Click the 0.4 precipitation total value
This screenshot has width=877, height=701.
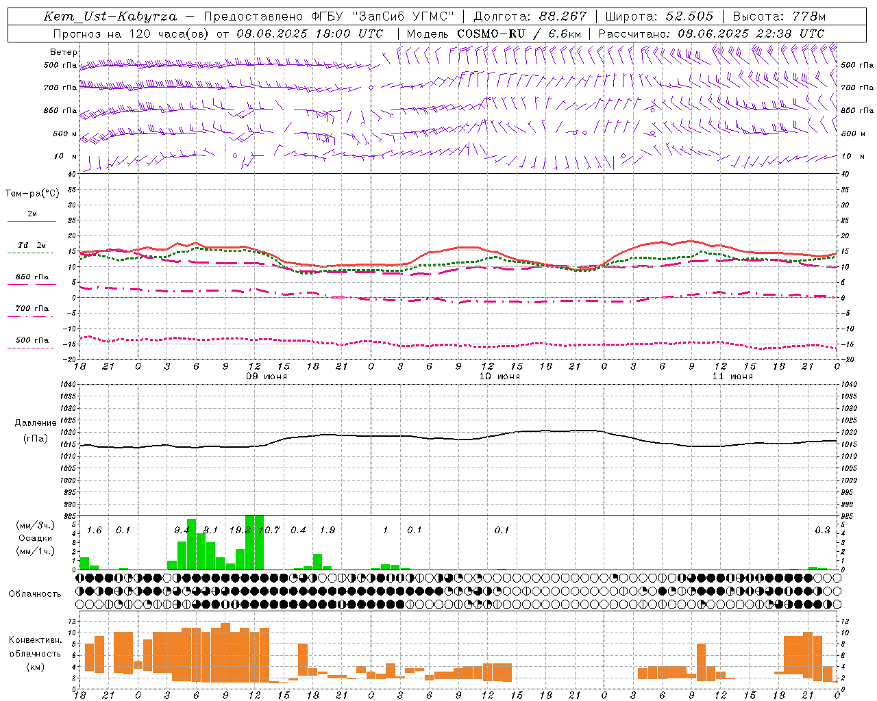point(298,530)
